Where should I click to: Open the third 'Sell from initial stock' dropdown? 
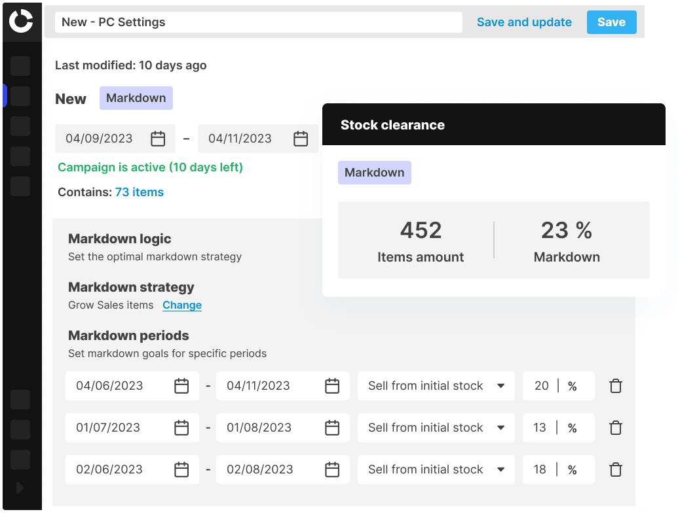point(436,470)
